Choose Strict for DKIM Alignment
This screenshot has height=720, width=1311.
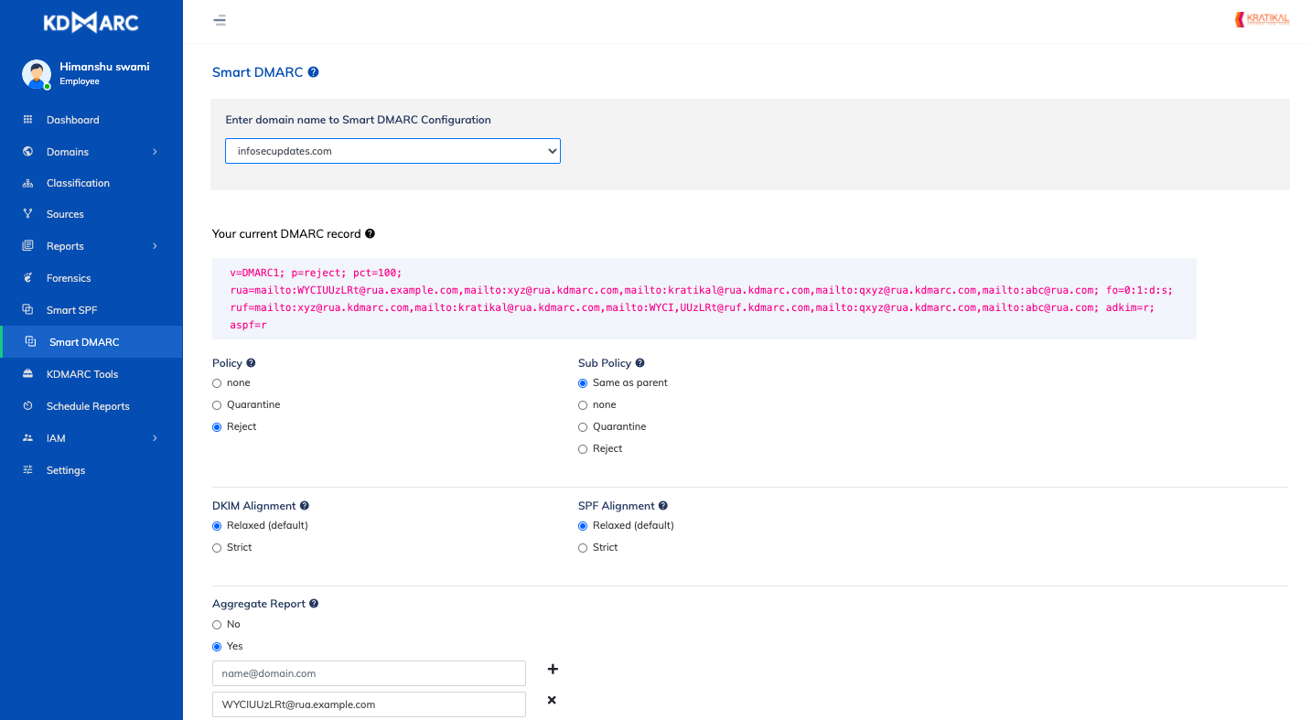coord(217,548)
